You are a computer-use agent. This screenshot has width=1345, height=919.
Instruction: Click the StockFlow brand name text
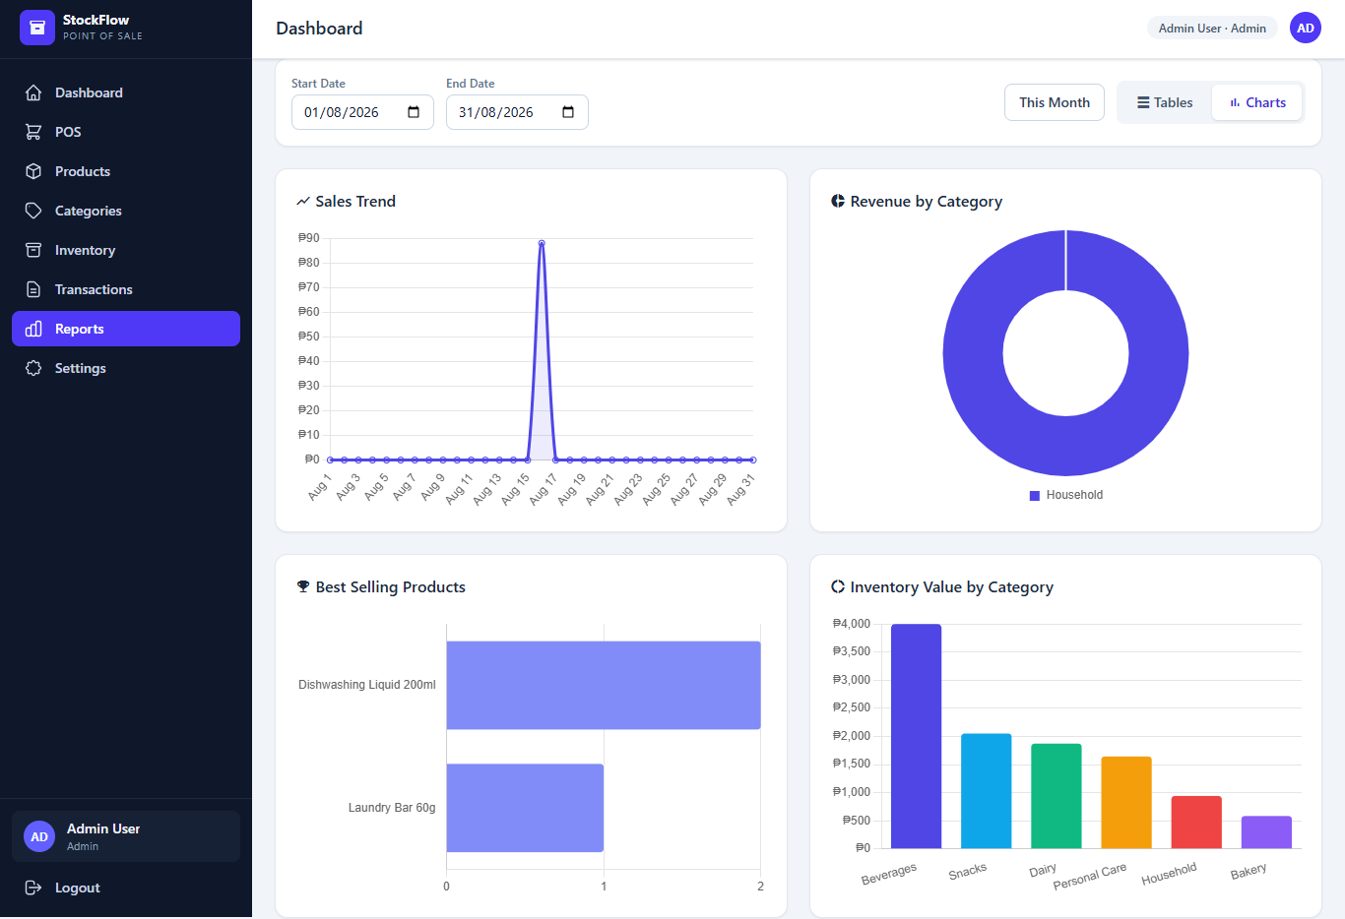[x=96, y=20]
